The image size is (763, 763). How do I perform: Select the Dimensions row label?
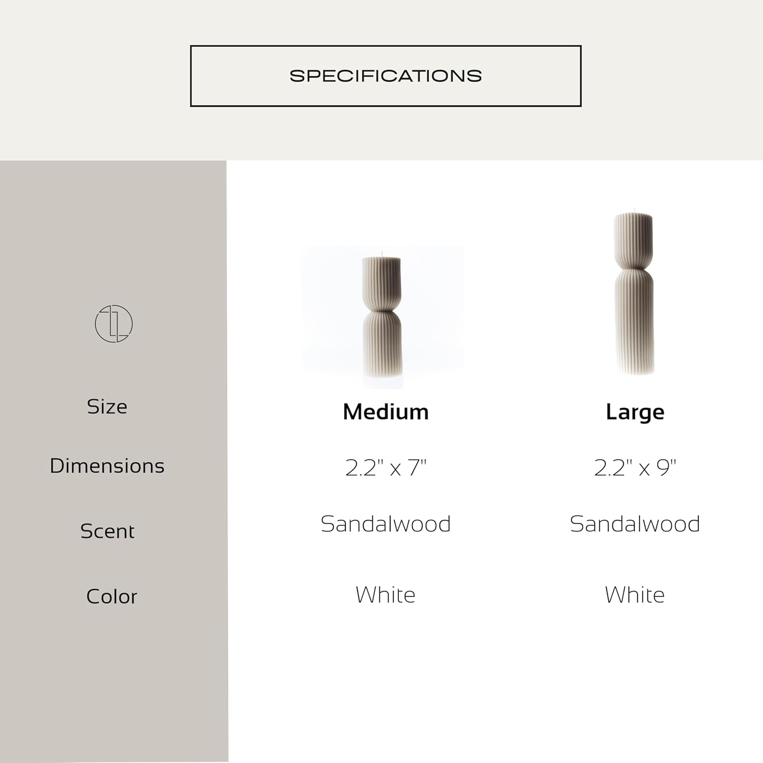pos(107,466)
